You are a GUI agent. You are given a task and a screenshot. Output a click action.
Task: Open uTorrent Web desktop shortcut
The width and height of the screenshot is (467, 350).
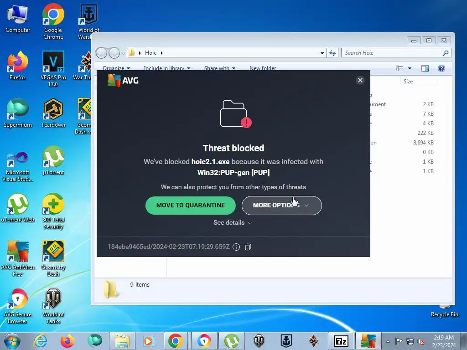[x=18, y=208]
